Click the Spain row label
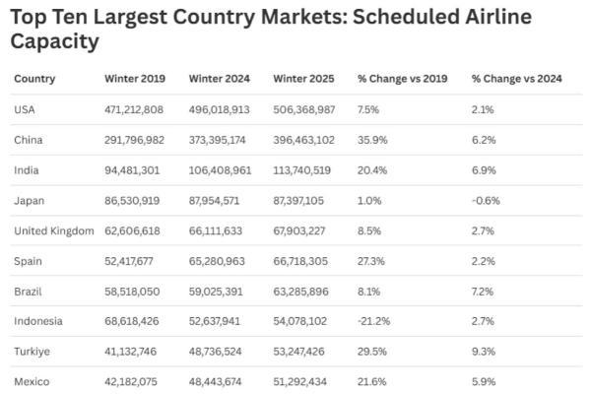 point(28,260)
